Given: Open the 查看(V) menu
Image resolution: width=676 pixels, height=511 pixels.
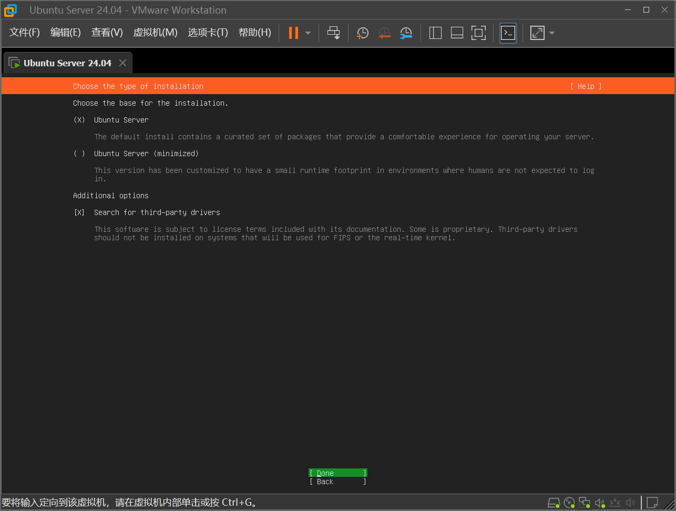Looking at the screenshot, I should tap(107, 33).
